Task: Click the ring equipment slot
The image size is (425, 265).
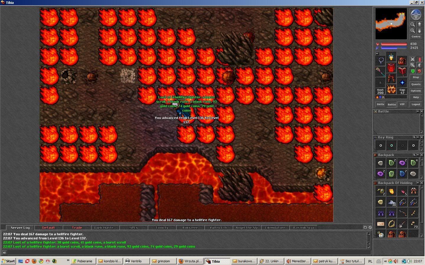Action: 381,82
